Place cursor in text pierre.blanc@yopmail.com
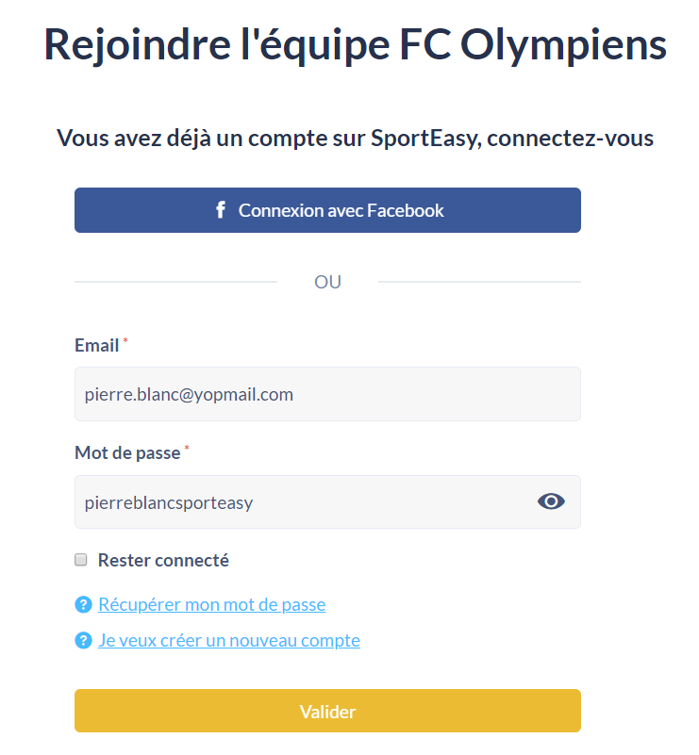Viewport: 699px width, 755px height. click(189, 395)
